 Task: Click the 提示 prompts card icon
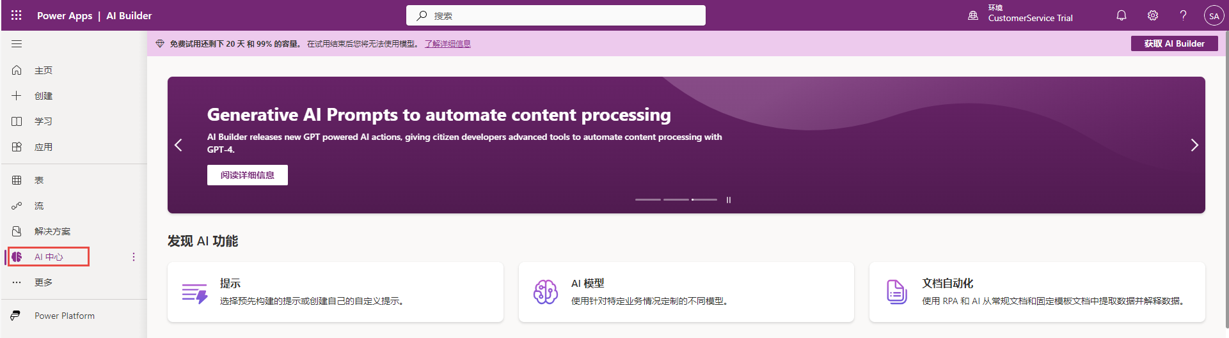[194, 293]
